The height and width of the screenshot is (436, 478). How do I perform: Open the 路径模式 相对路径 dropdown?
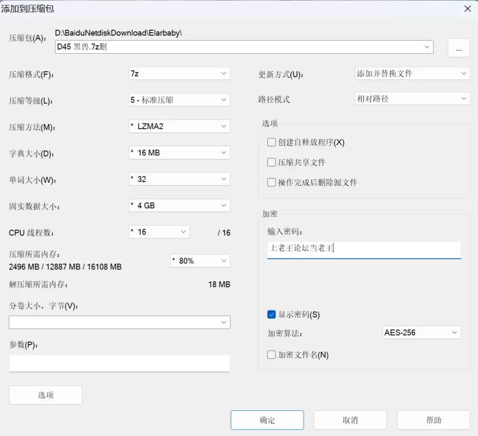(x=412, y=99)
